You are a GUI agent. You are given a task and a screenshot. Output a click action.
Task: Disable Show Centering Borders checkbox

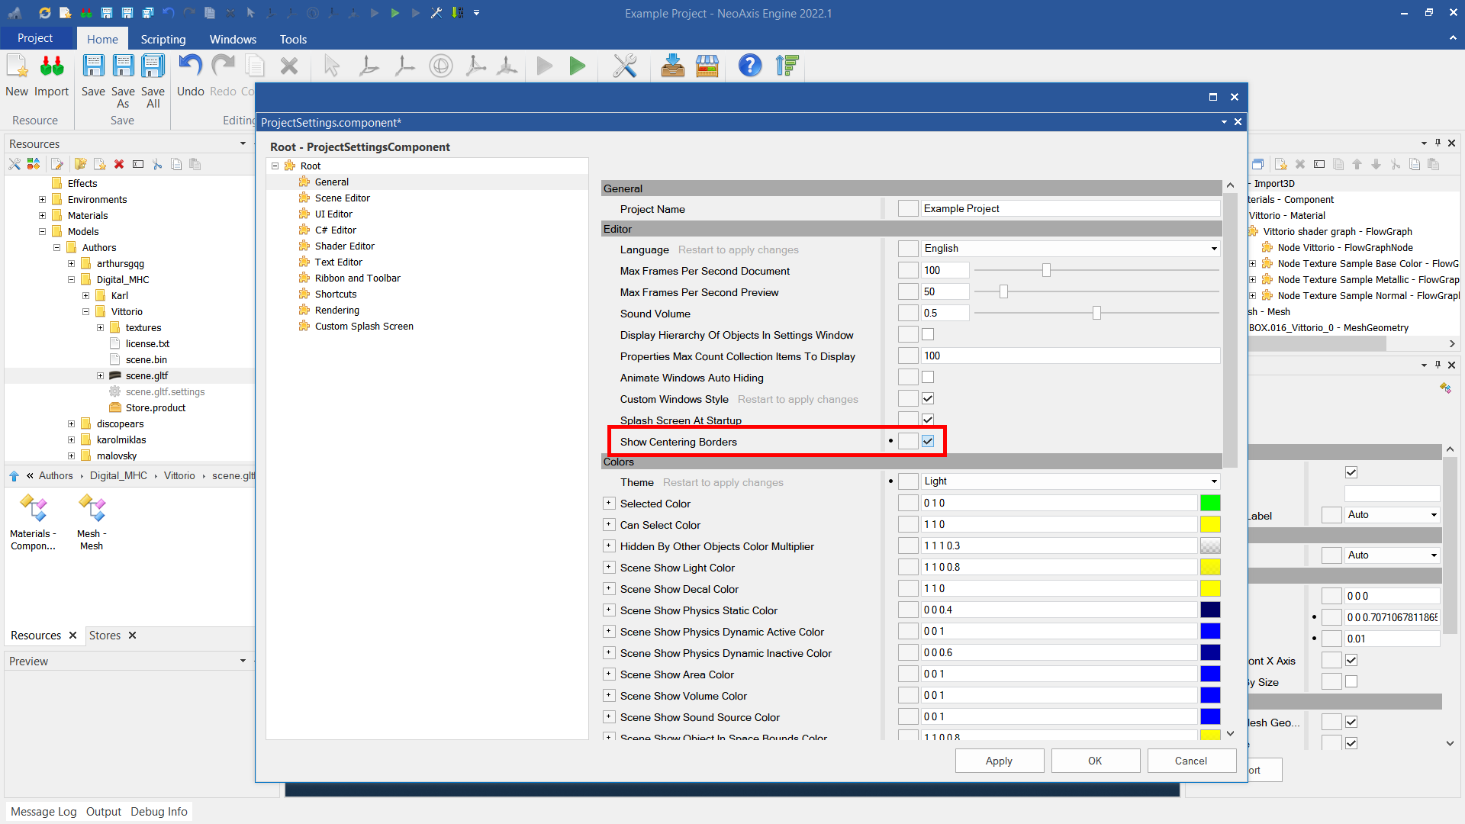[x=928, y=441]
